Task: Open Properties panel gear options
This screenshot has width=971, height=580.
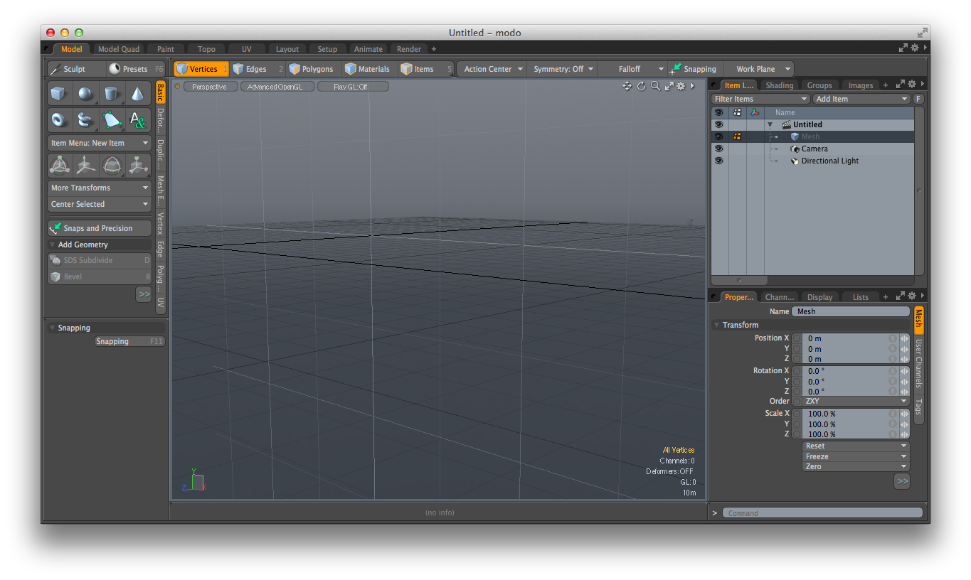Action: (x=912, y=296)
